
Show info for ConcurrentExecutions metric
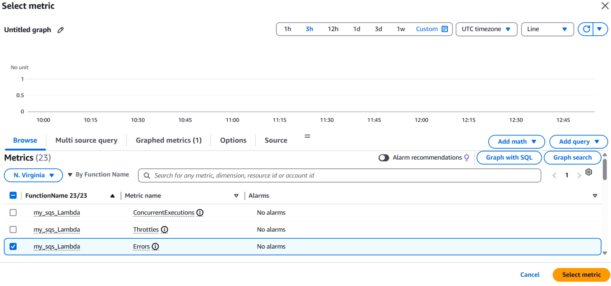[200, 213]
